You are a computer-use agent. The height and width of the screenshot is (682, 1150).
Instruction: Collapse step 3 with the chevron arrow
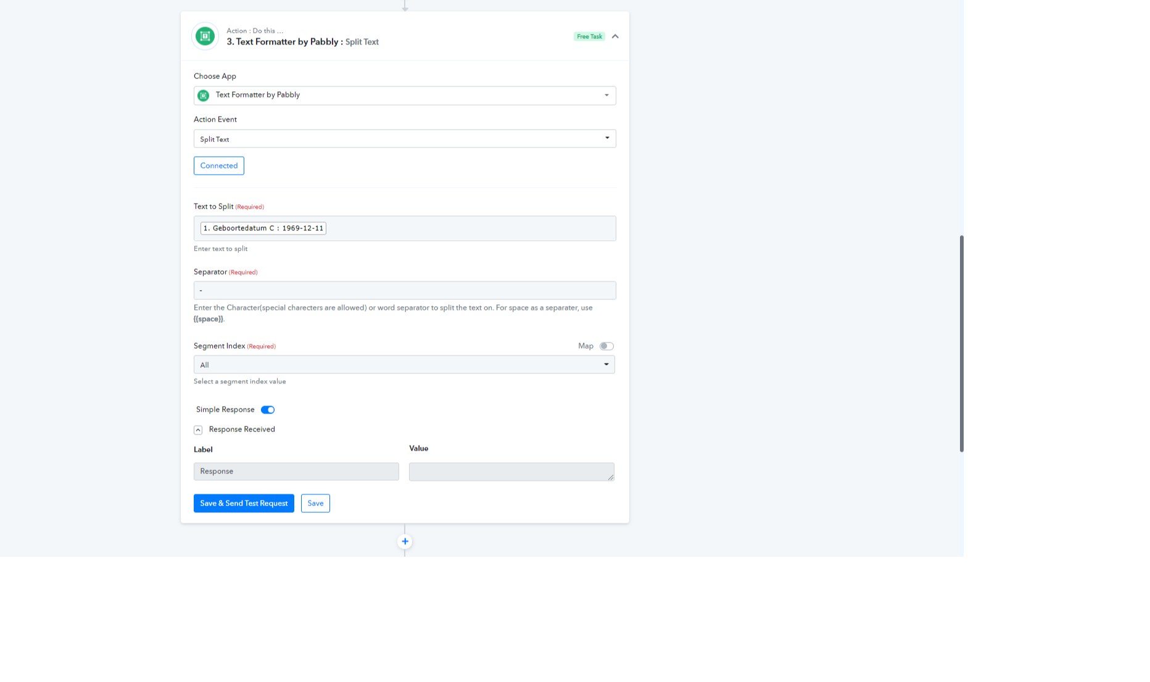coord(615,36)
